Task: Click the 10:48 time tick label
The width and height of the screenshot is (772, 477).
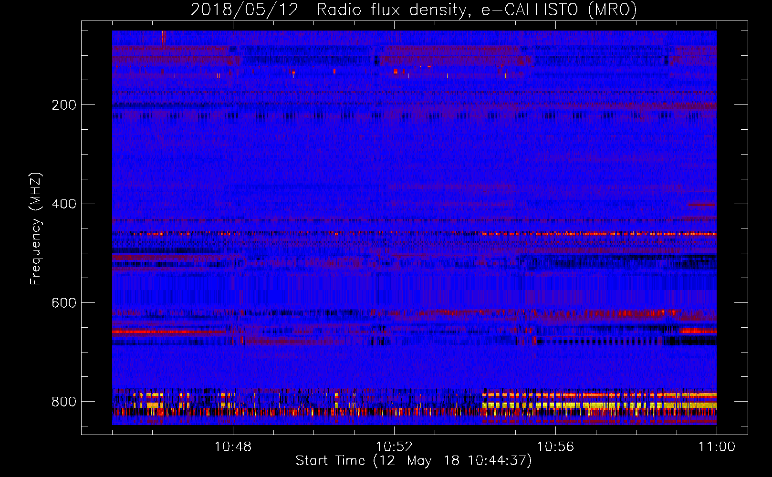Action: tap(233, 446)
